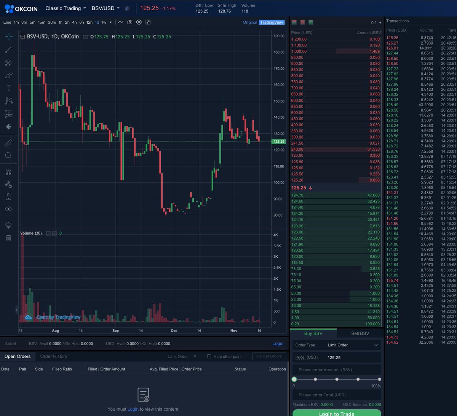Open the Classic Trading dropdown
The image size is (457, 416).
66,8
